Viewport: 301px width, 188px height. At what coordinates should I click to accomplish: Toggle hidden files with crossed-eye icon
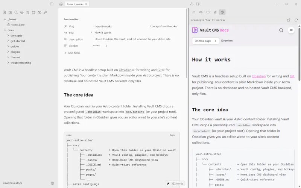click(x=40, y=12)
